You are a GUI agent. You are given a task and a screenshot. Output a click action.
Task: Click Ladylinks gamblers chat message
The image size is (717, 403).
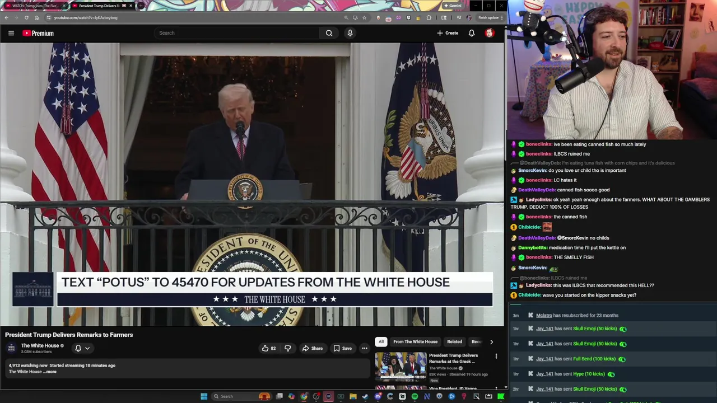click(x=610, y=203)
